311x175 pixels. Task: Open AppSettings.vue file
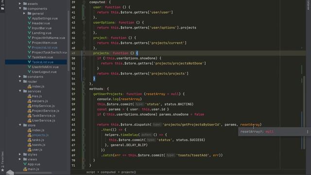45,18
